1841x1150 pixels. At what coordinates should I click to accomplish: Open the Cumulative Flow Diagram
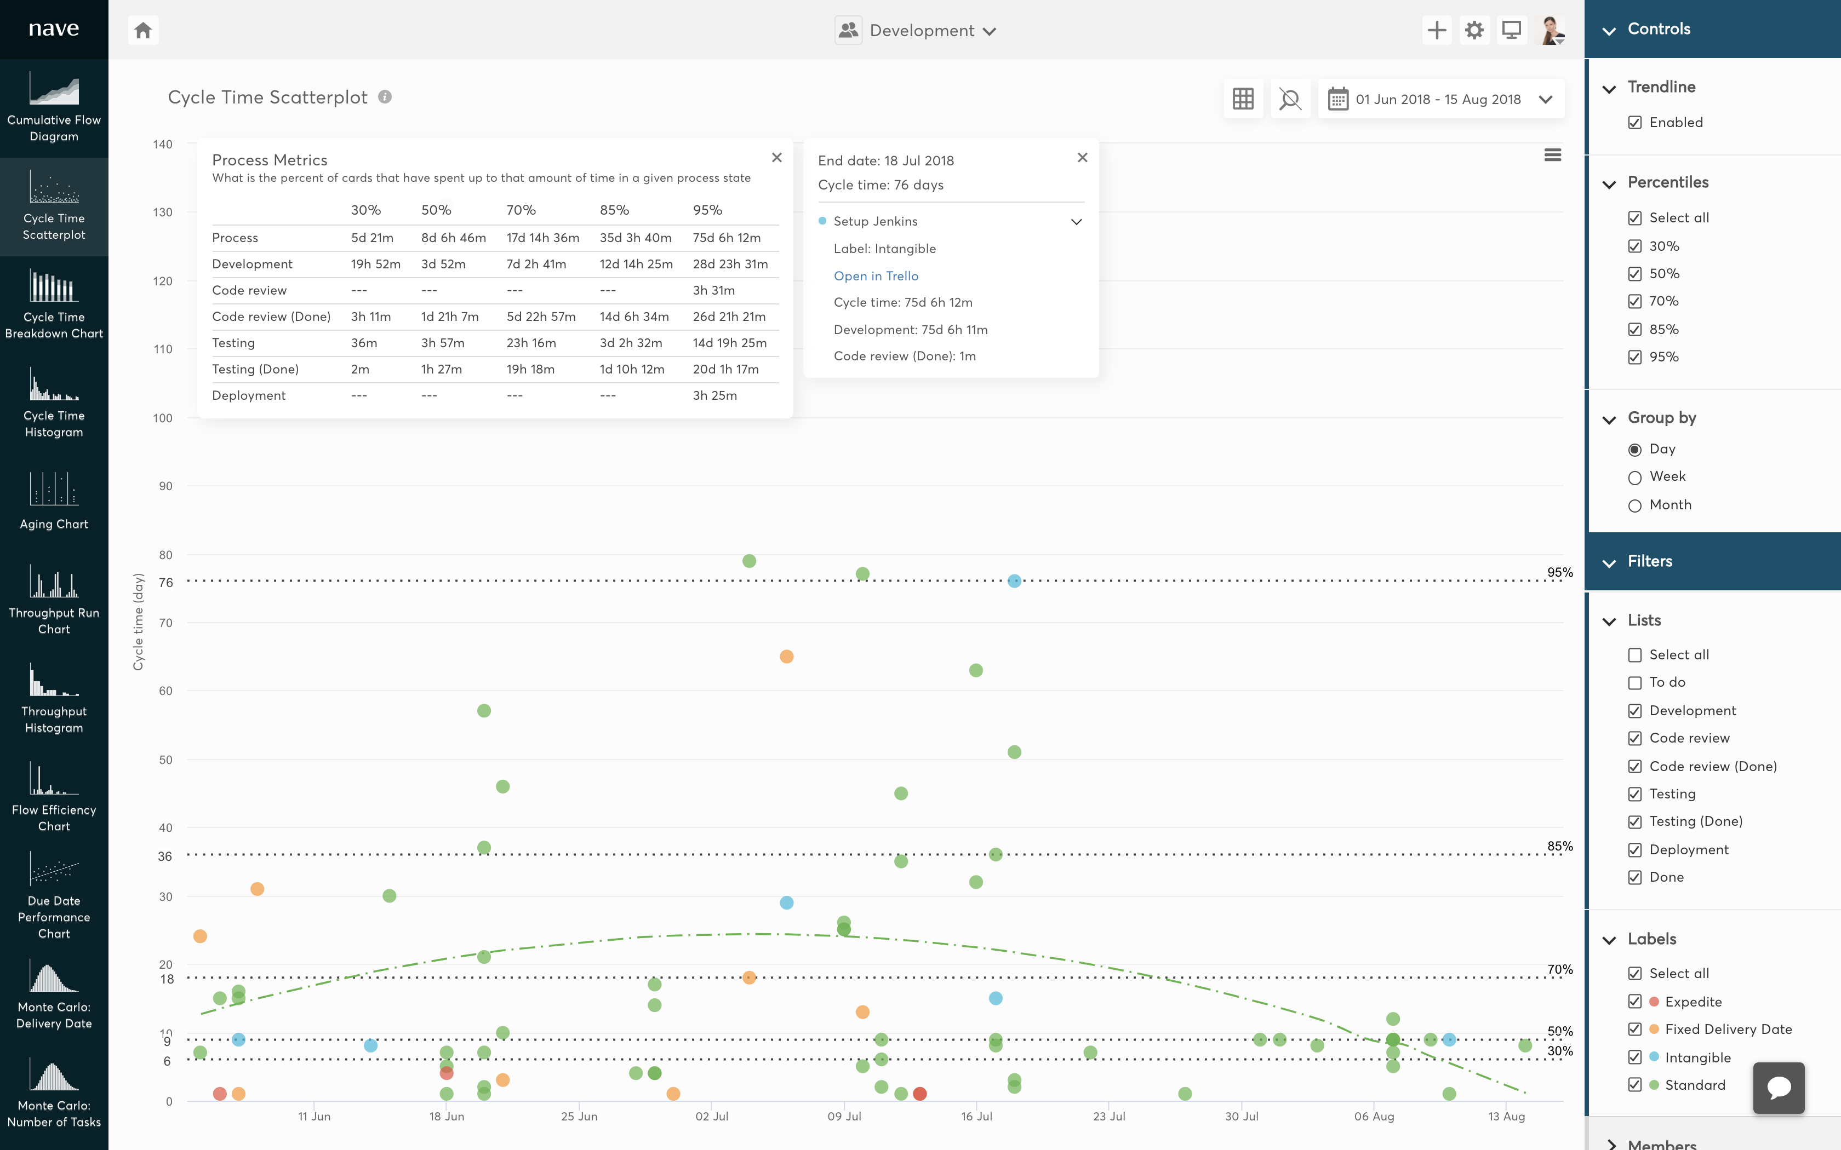coord(54,106)
